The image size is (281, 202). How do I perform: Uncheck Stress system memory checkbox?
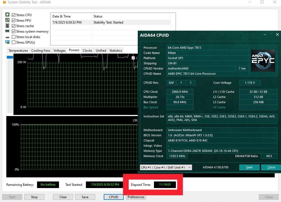coord(13,31)
